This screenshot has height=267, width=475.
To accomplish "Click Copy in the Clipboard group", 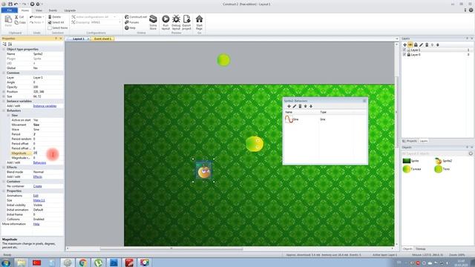I will (x=20, y=22).
